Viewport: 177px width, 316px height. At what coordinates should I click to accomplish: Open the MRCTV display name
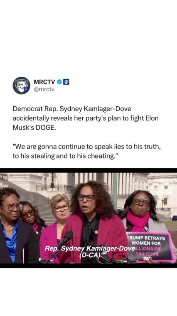[x=44, y=82]
